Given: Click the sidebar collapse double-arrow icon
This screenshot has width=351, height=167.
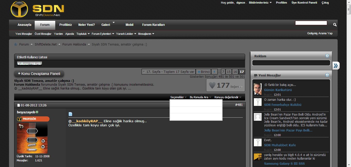Looking at the screenshot, I should pos(336,65).
